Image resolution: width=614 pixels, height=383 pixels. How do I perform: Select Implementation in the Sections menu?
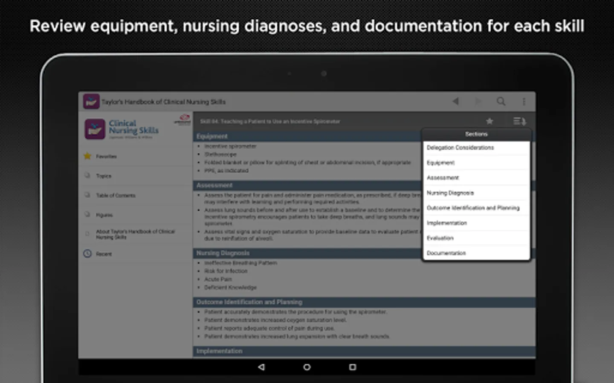(x=476, y=223)
